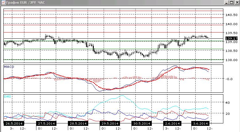240x132 pixels.
Task: Click the 27.5.2014 date marker
Action: (46, 123)
